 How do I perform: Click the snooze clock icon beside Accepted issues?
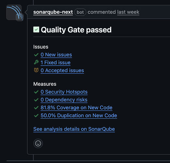36,70
